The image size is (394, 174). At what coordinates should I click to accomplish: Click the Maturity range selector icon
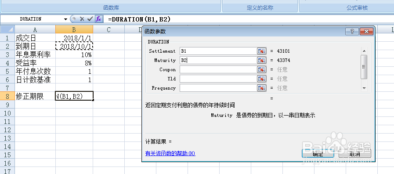pos(262,60)
